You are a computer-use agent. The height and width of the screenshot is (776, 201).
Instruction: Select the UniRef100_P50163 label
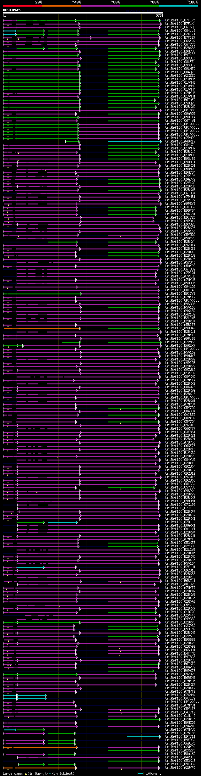pos(180,307)
